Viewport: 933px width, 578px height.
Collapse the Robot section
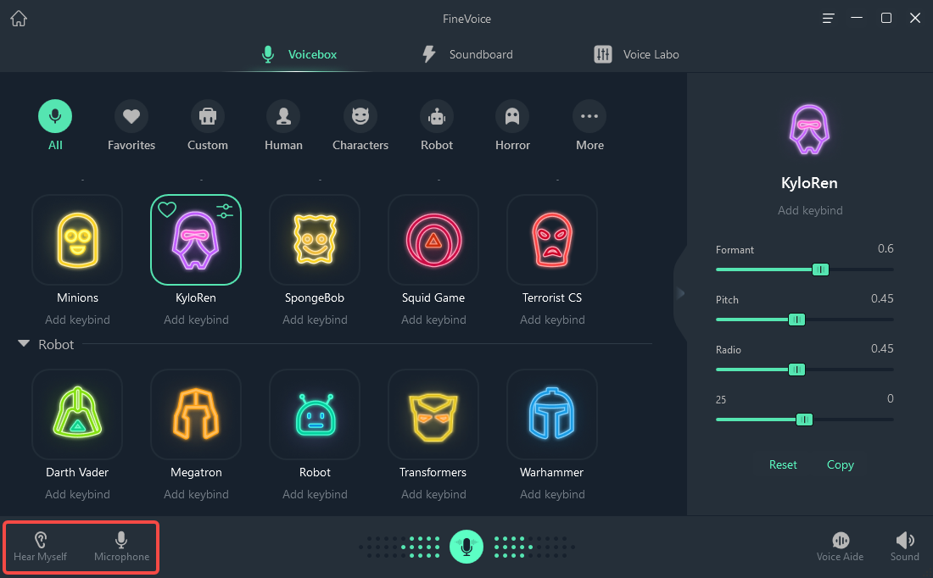tap(24, 344)
